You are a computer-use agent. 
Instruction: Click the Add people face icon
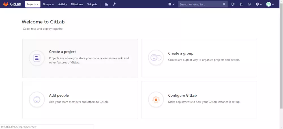37,100
